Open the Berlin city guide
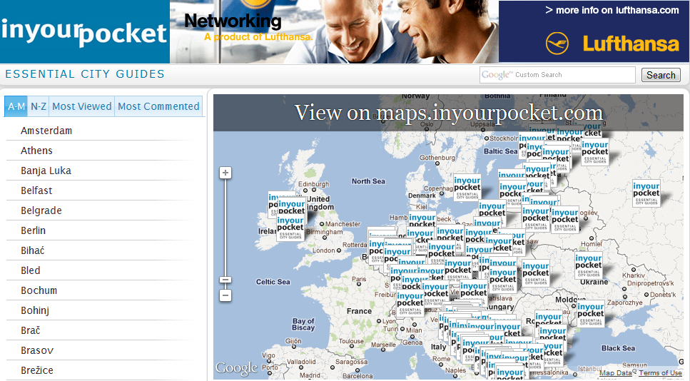 click(x=34, y=230)
